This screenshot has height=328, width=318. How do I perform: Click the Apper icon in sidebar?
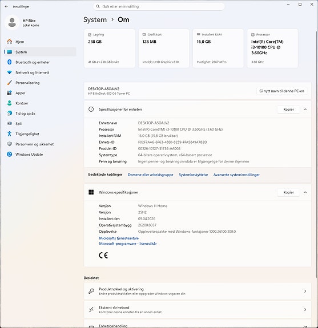[x=10, y=93]
